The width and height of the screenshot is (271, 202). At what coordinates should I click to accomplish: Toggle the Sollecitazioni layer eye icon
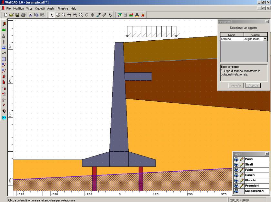pos(236,191)
